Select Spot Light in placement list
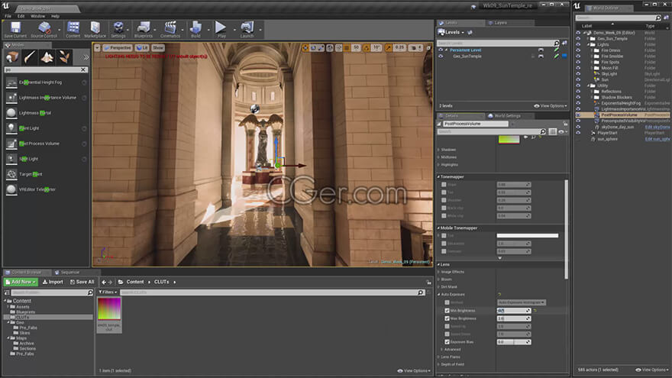Viewport: 672px width, 378px height. (x=47, y=159)
